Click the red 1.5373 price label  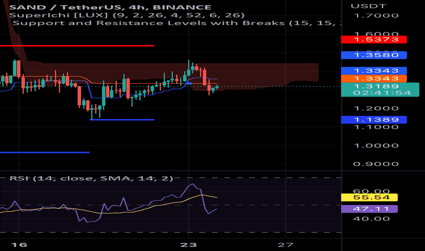coord(374,40)
